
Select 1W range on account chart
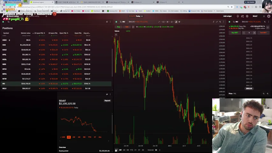74,137
